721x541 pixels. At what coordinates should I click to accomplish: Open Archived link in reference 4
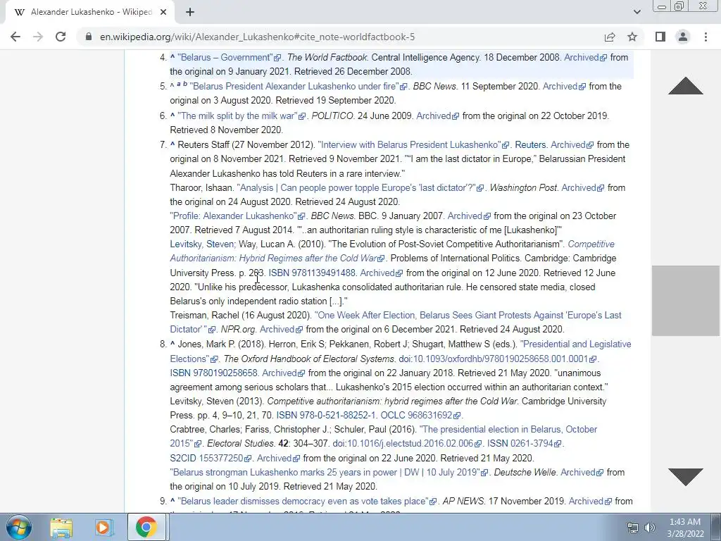tap(585, 58)
